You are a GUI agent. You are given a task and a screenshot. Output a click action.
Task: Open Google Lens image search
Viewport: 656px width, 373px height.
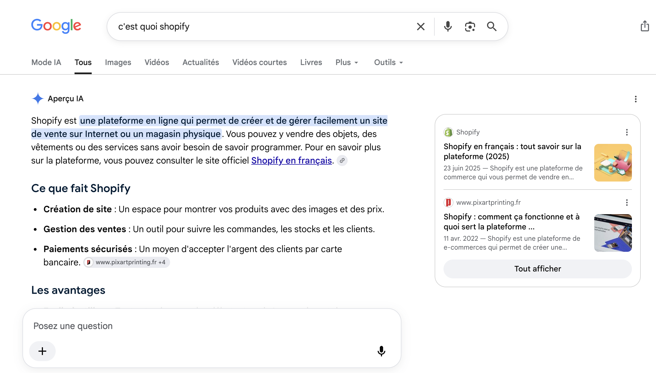point(470,27)
